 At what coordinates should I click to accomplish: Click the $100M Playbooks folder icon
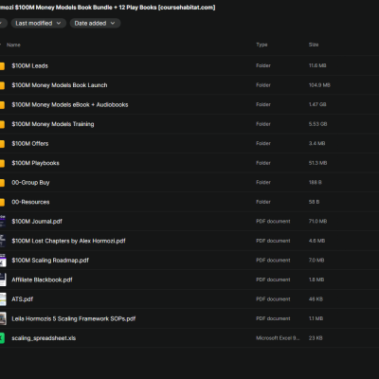2,163
